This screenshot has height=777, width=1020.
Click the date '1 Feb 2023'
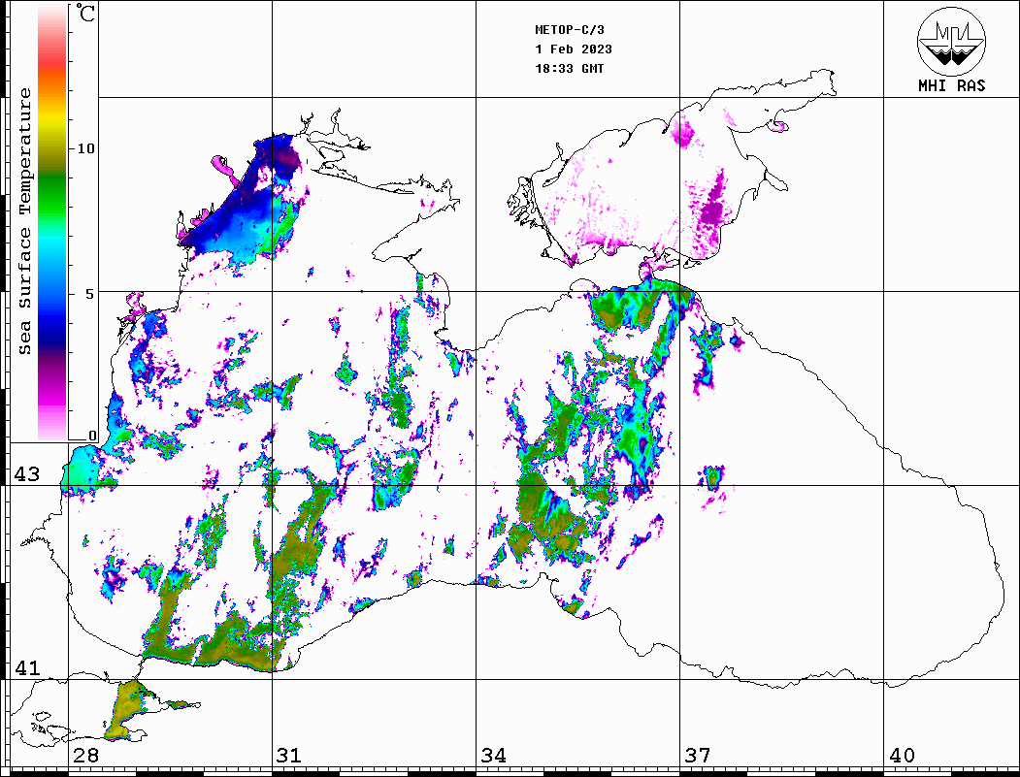pyautogui.click(x=574, y=49)
